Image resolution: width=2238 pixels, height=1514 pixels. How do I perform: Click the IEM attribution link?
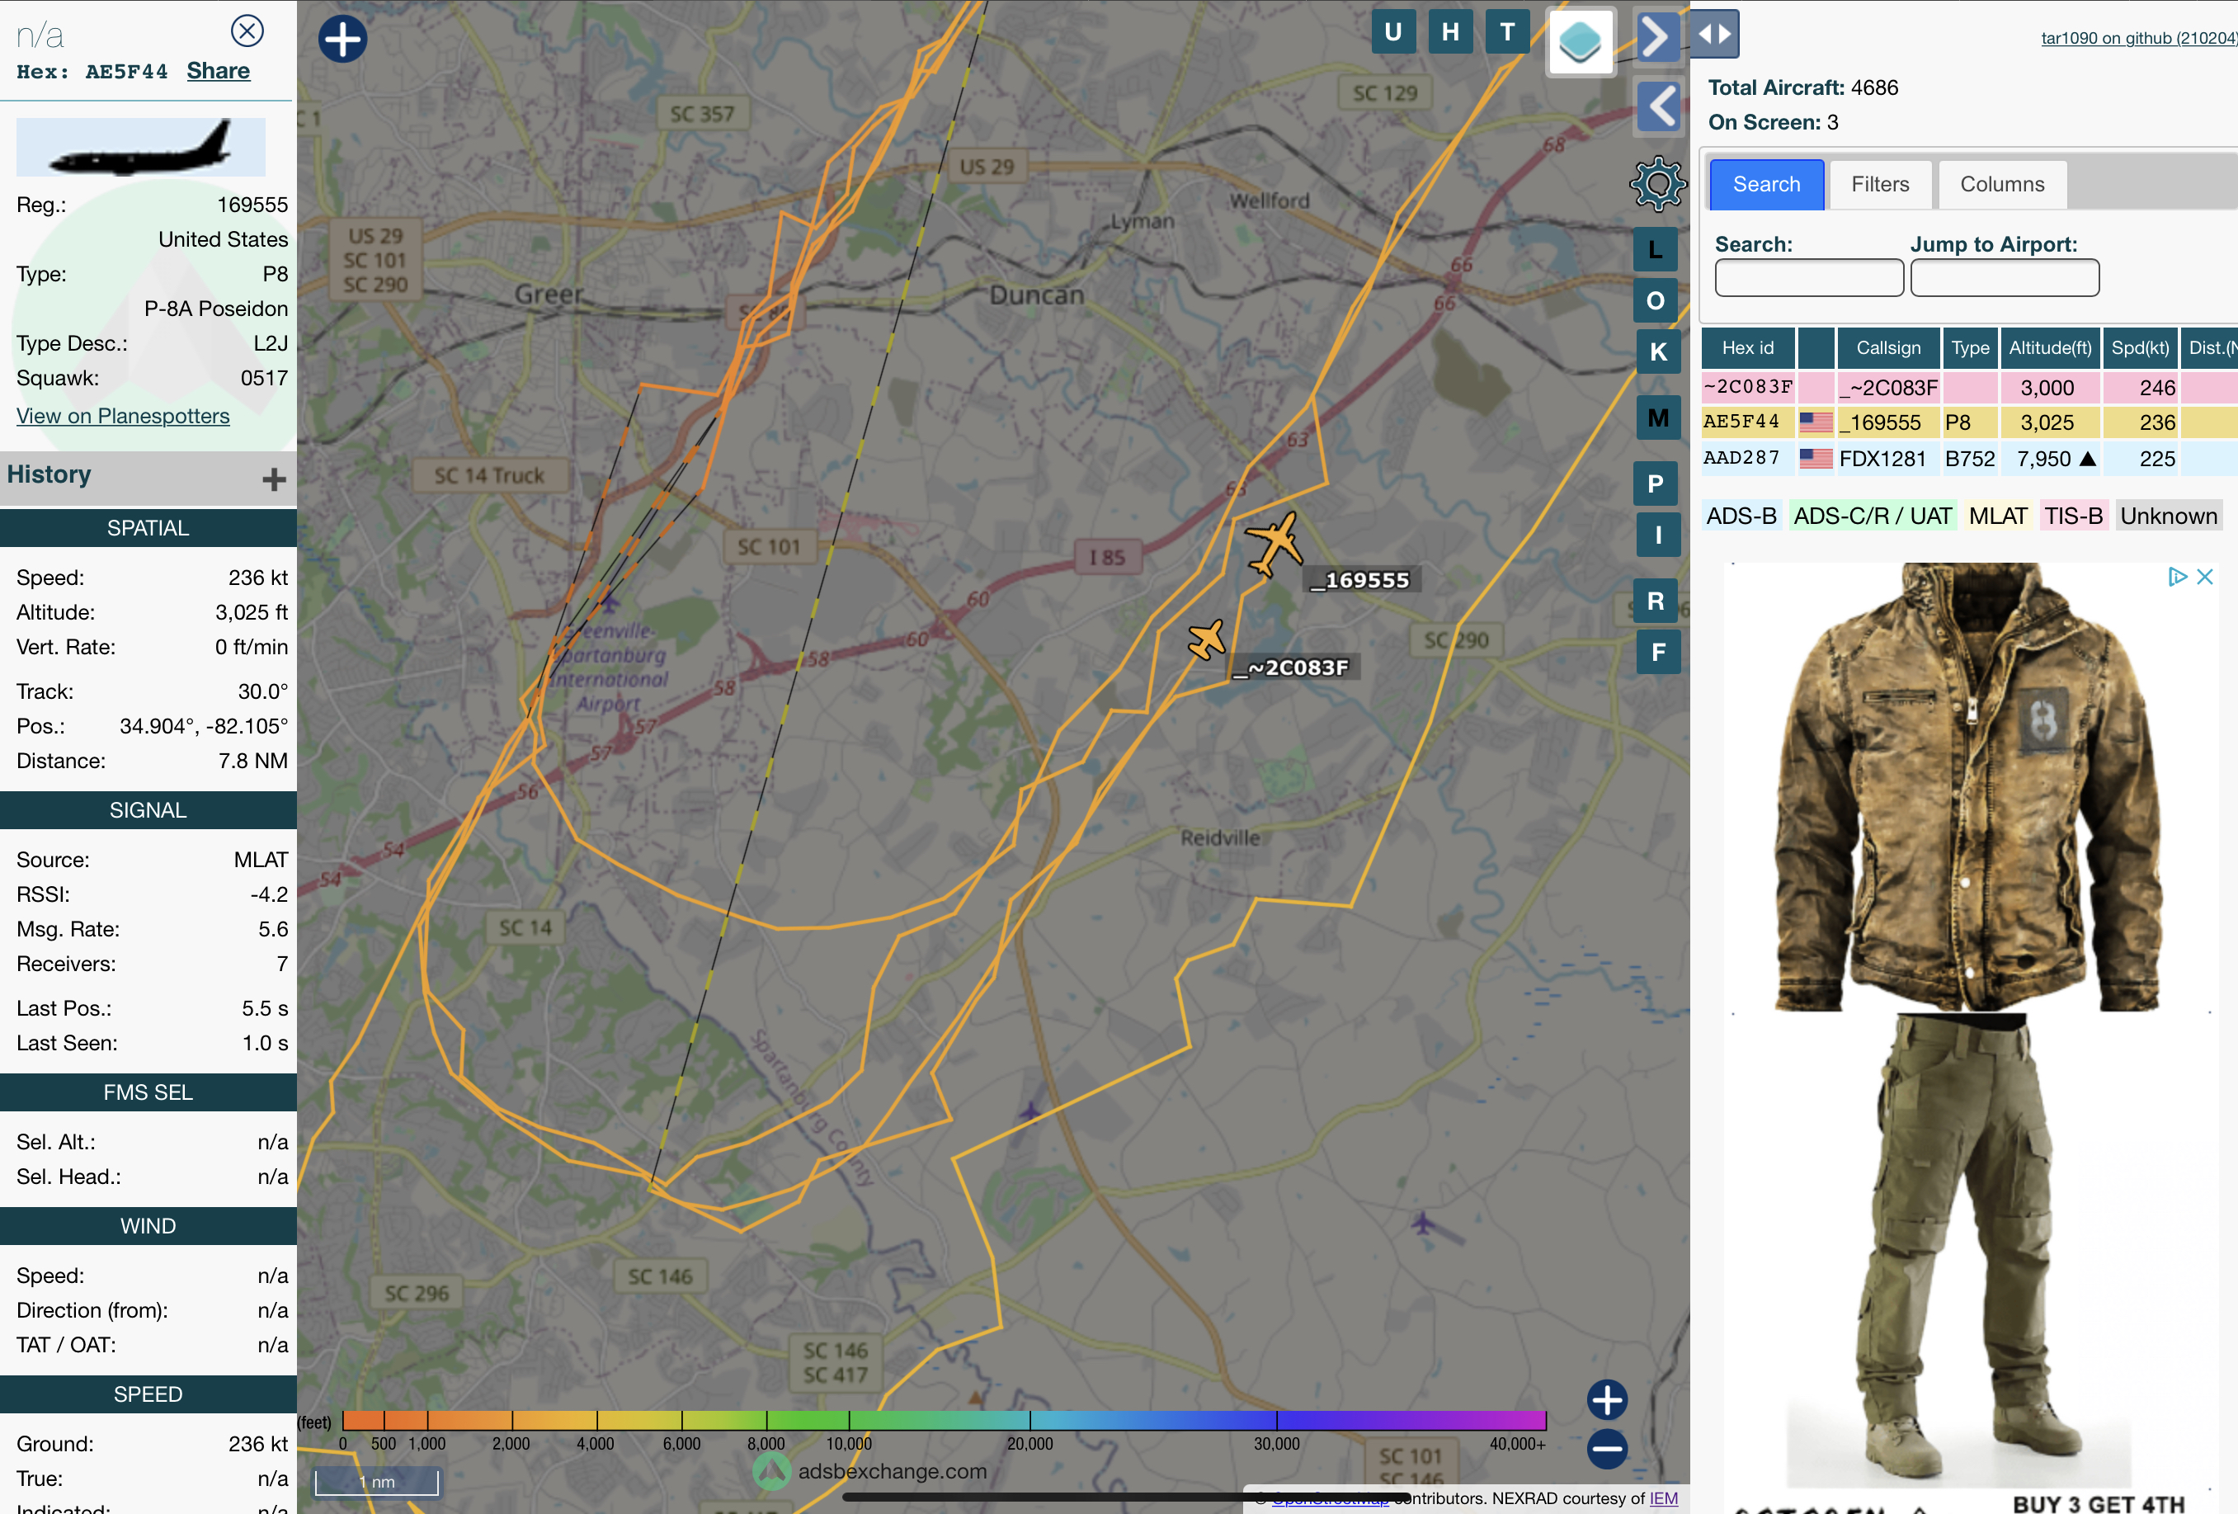pos(1663,1497)
